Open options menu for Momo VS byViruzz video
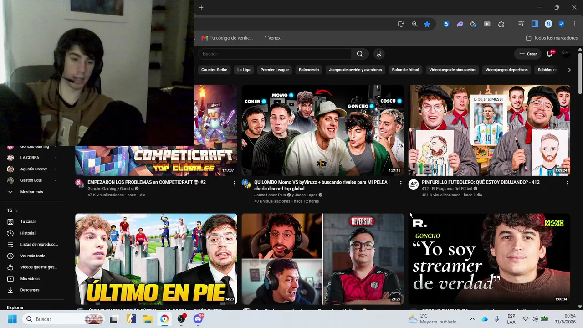583x328 pixels. pyautogui.click(x=401, y=183)
